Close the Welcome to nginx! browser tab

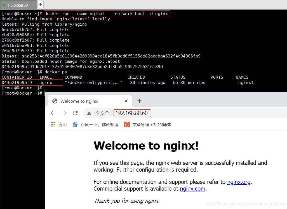126,101
